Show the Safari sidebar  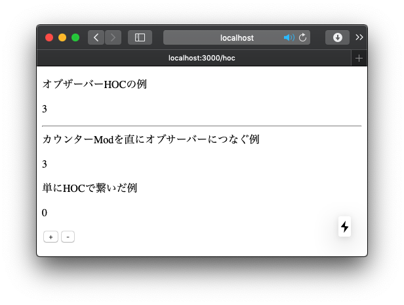(x=140, y=37)
